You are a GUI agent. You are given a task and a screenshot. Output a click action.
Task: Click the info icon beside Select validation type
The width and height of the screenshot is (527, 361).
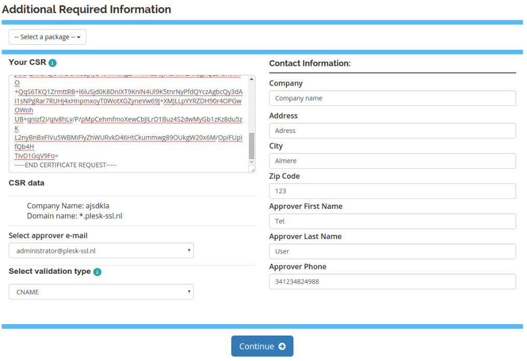[97, 272]
